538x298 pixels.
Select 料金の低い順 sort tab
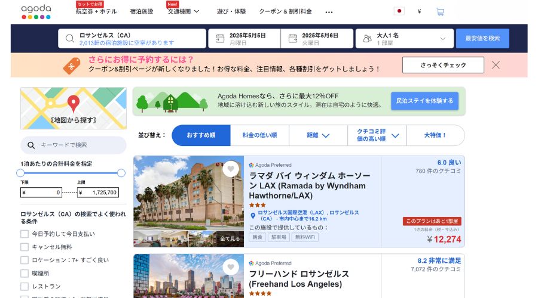pos(260,135)
